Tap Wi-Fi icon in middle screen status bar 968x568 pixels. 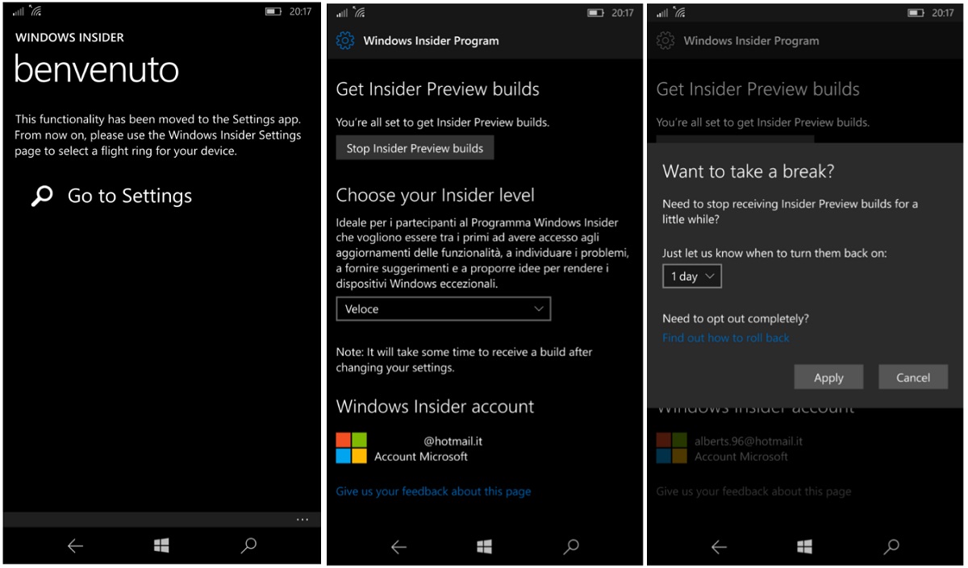click(359, 12)
